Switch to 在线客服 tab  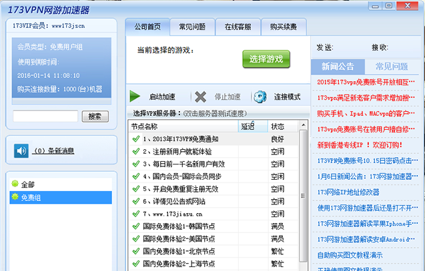pyautogui.click(x=238, y=27)
